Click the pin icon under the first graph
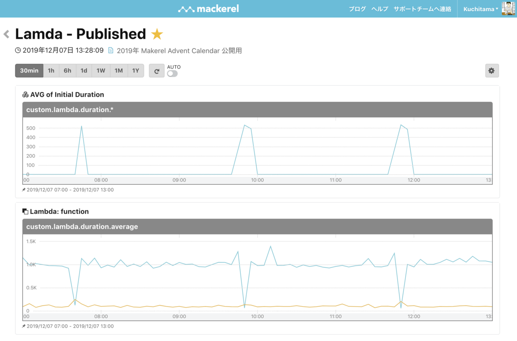517x341 pixels. [24, 190]
